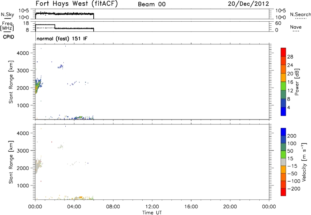Click the '18' value on the Freq axis

[26, 23]
